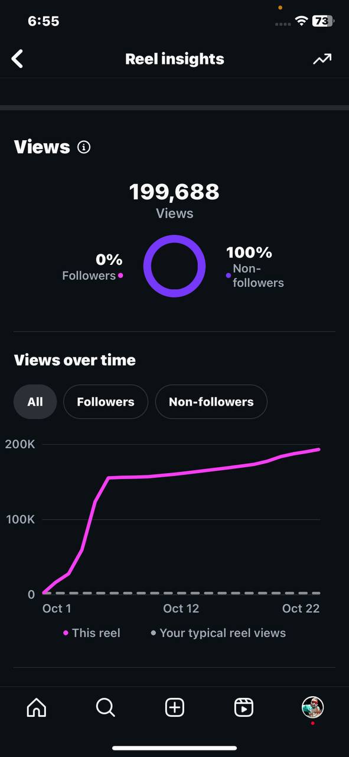Open Reels from the bottom navigation
Screen dimensions: 349x757
243,707
